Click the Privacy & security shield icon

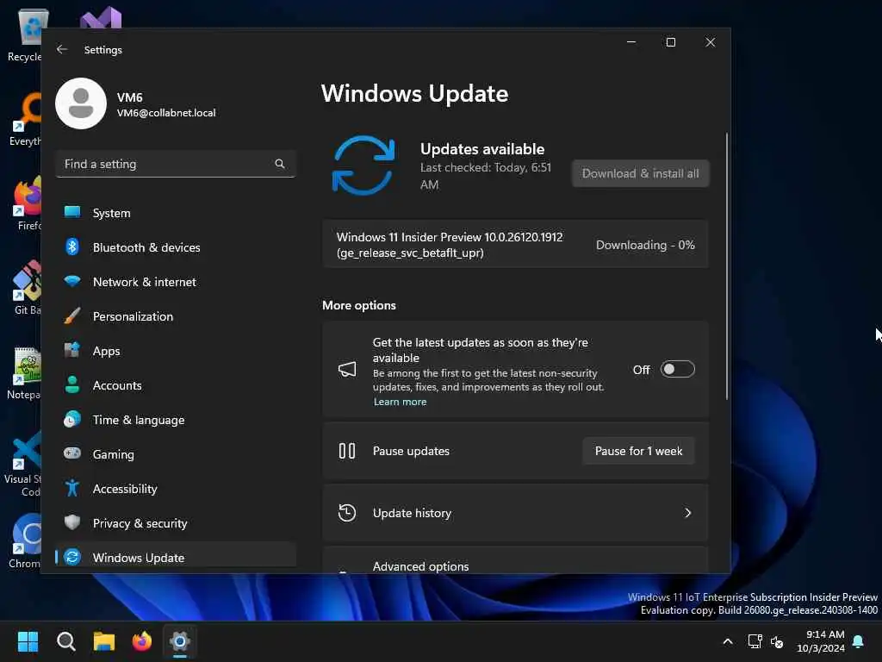coord(72,522)
